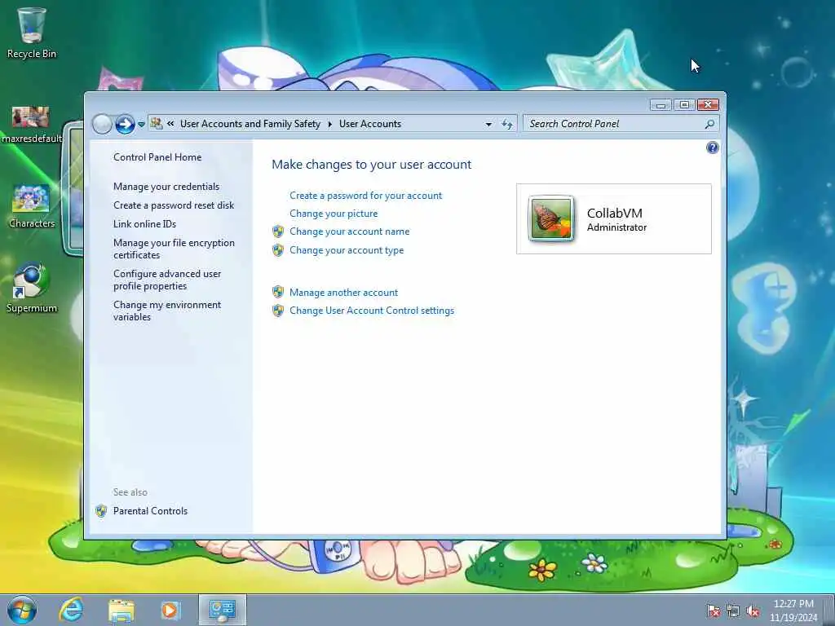Click the Control Panel taskbar button
The width and height of the screenshot is (835, 626).
click(x=222, y=610)
